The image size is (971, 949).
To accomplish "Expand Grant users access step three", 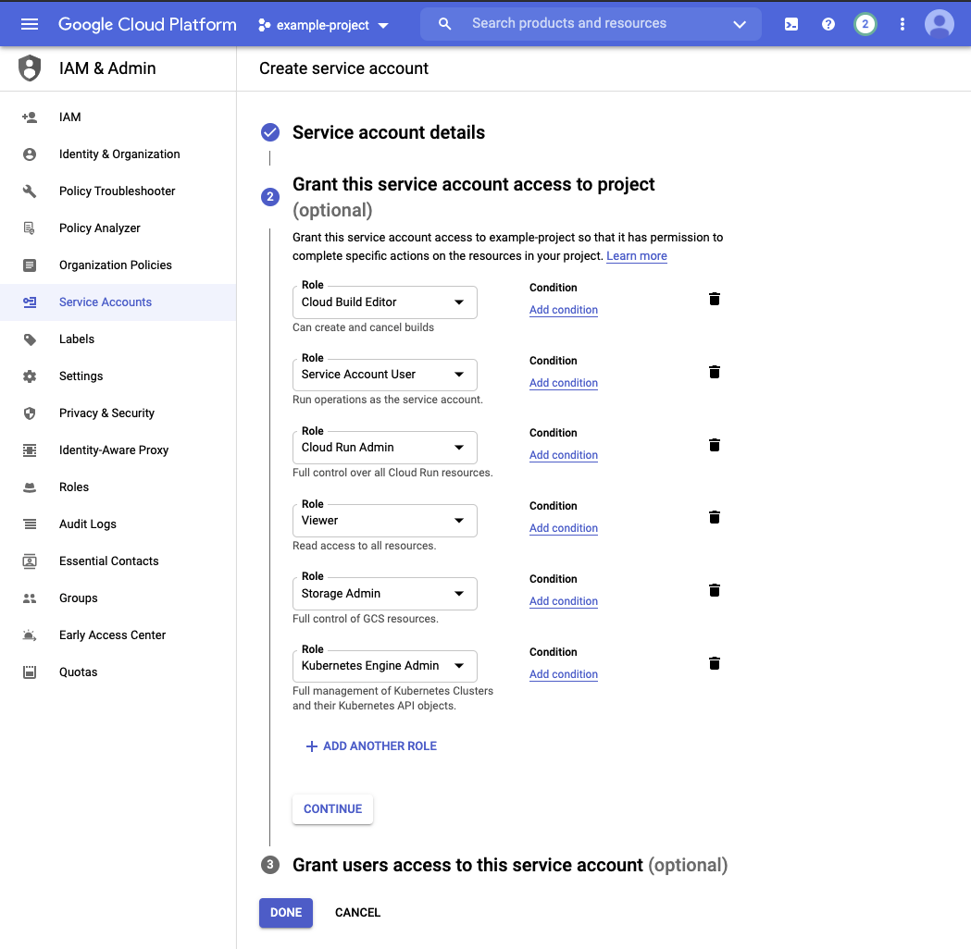I will tap(510, 864).
